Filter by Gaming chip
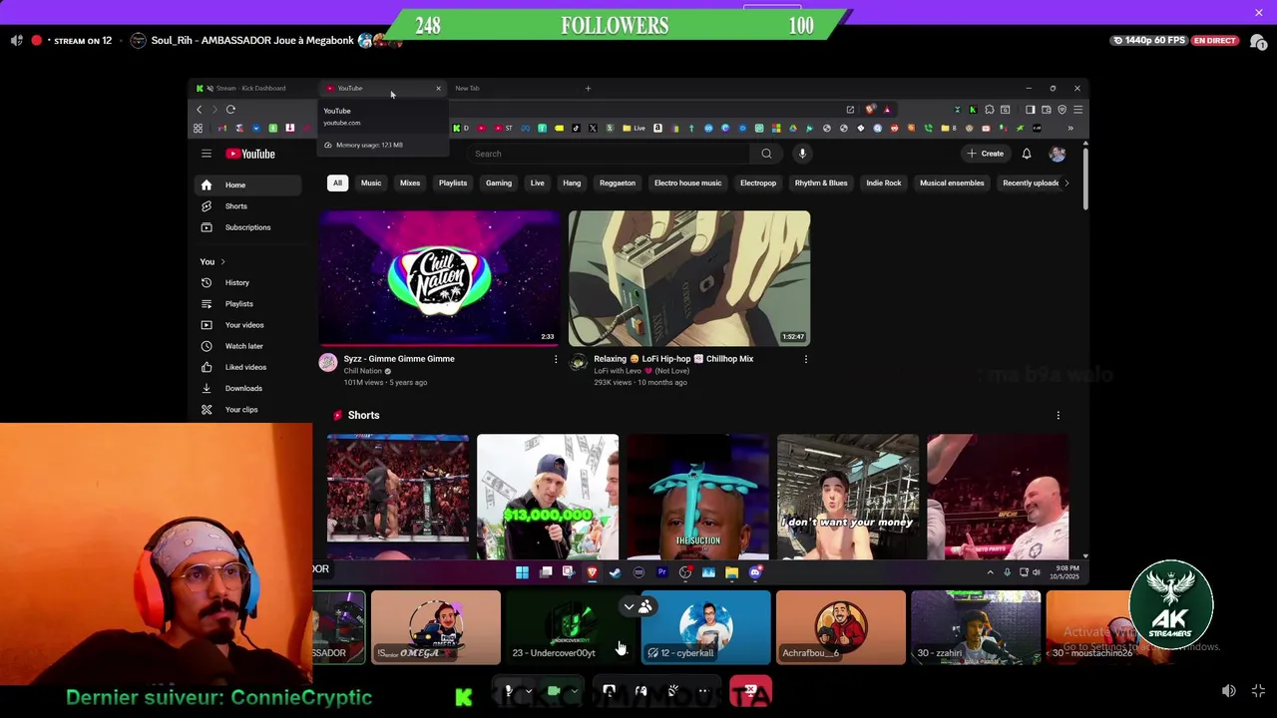Image resolution: width=1277 pixels, height=718 pixels. (499, 183)
